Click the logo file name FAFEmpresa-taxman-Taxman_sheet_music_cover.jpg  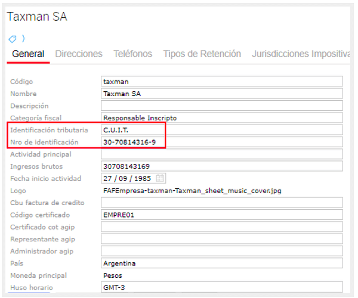click(x=192, y=191)
